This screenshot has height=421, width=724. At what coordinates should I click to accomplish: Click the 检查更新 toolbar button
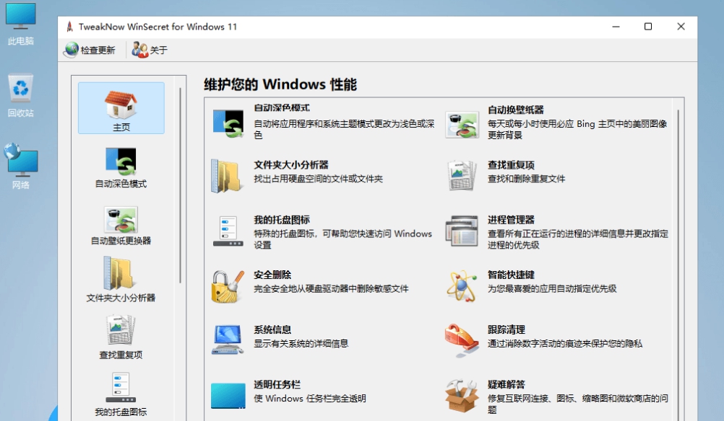[90, 50]
